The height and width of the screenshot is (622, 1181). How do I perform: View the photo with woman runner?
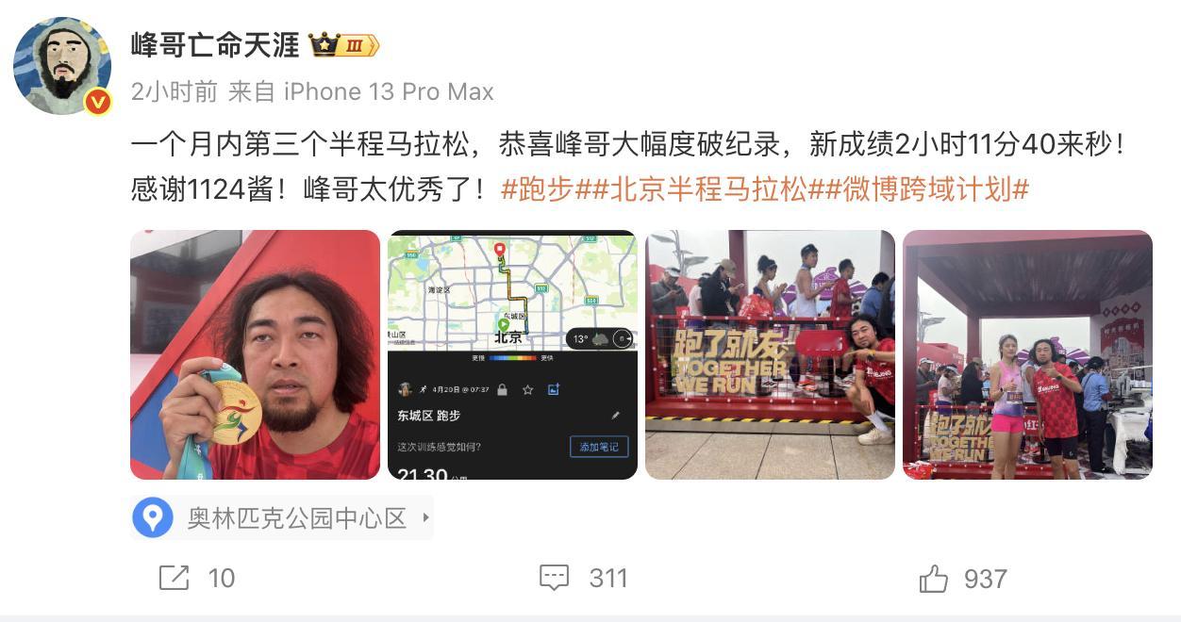1027,354
